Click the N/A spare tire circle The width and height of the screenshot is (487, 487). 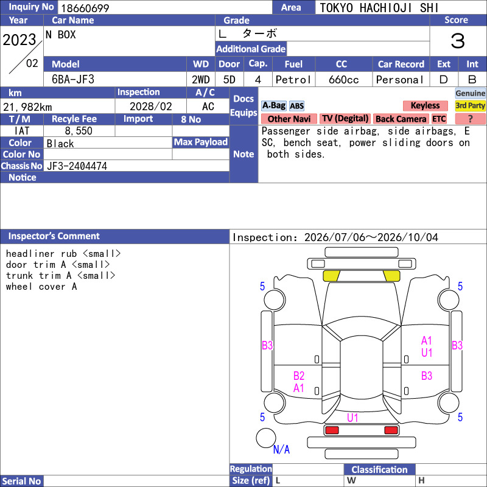[x=266, y=438]
